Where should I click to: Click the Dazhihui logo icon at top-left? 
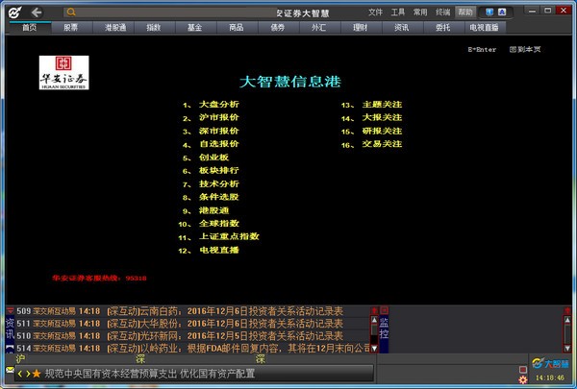pyautogui.click(x=14, y=12)
